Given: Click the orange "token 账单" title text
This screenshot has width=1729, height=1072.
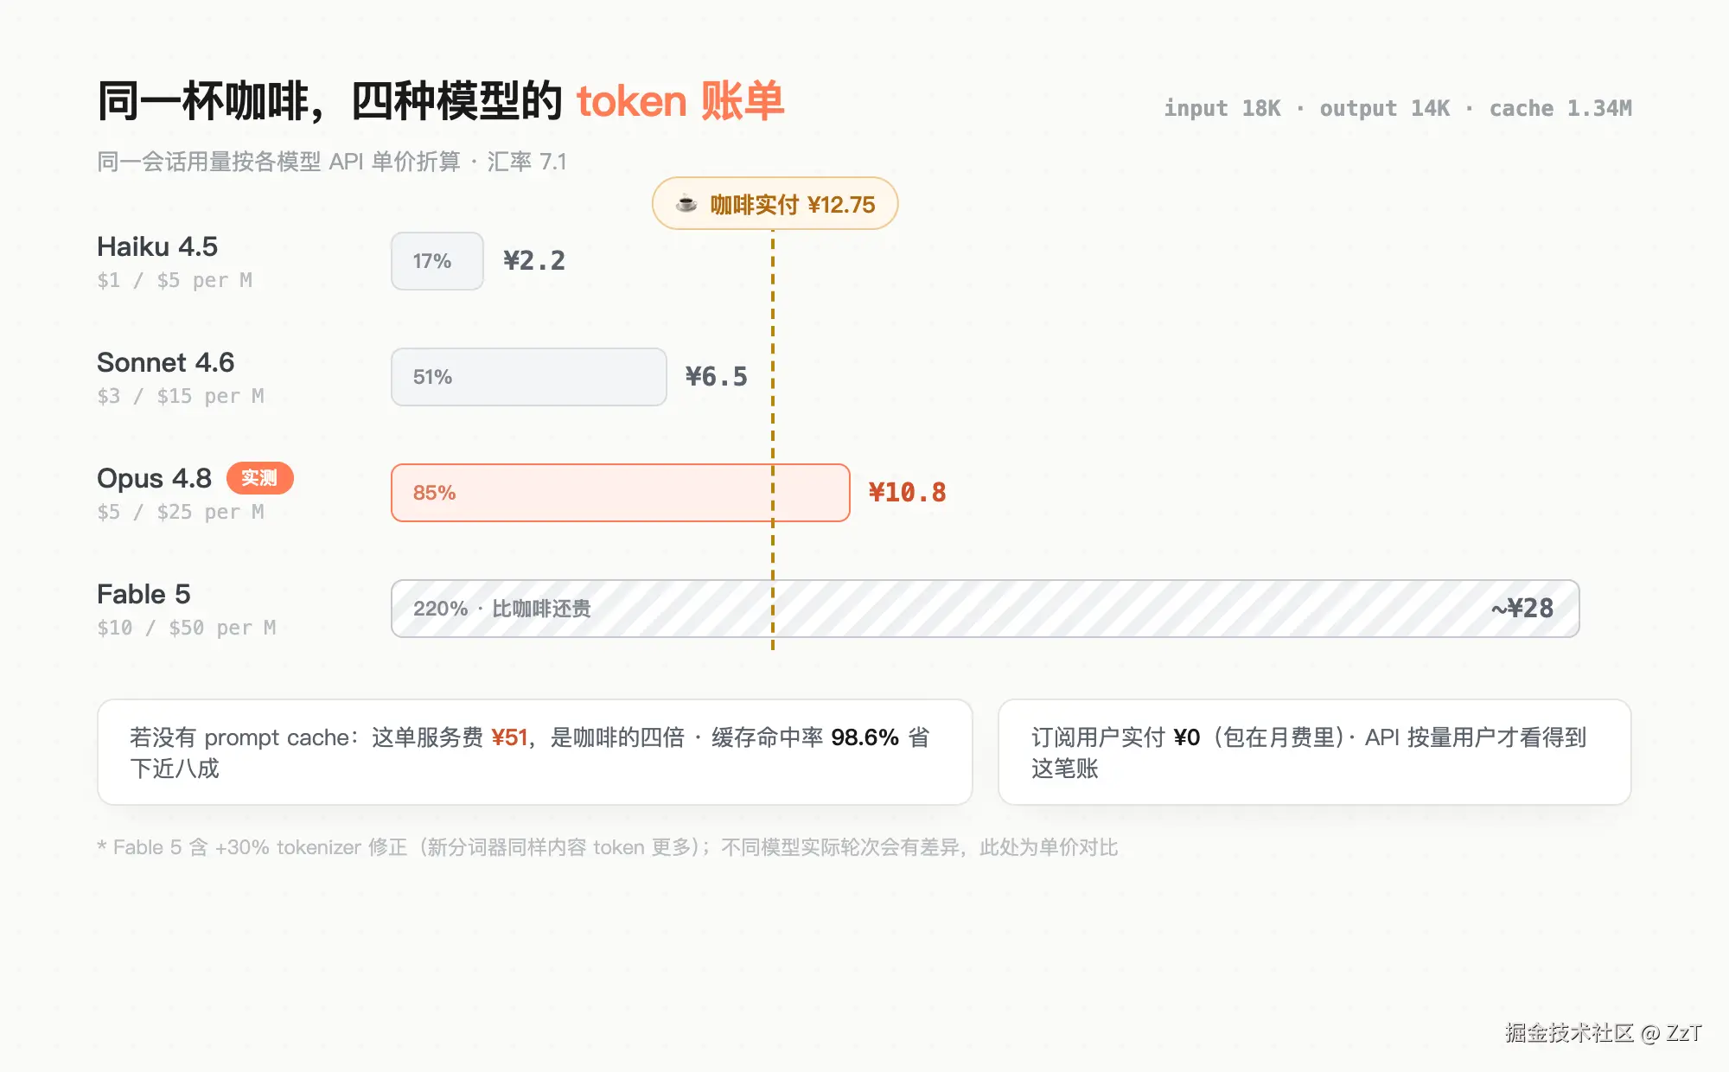Looking at the screenshot, I should 680,101.
